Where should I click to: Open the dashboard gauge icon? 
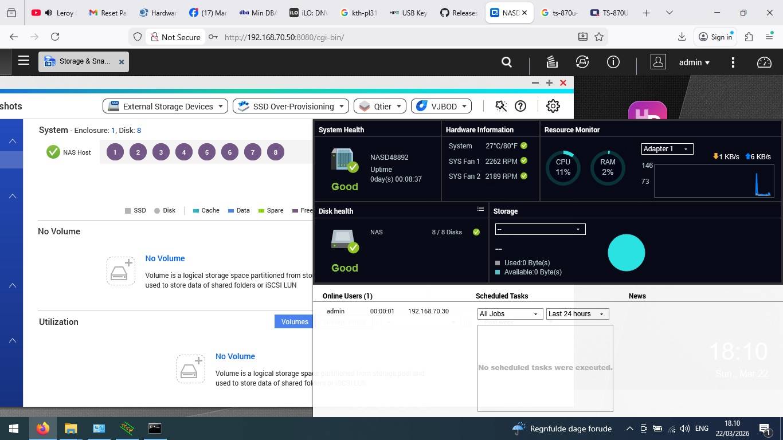point(764,62)
